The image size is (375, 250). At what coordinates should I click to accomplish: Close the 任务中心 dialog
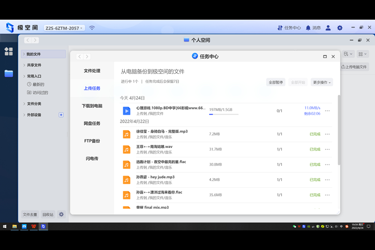point(333,57)
